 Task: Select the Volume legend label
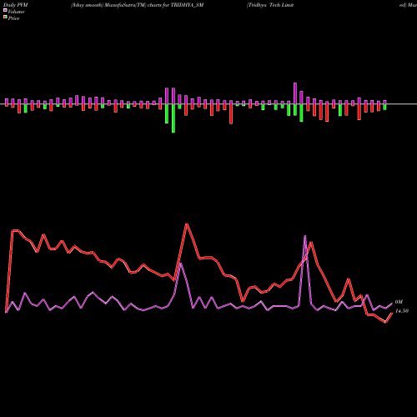[16, 12]
